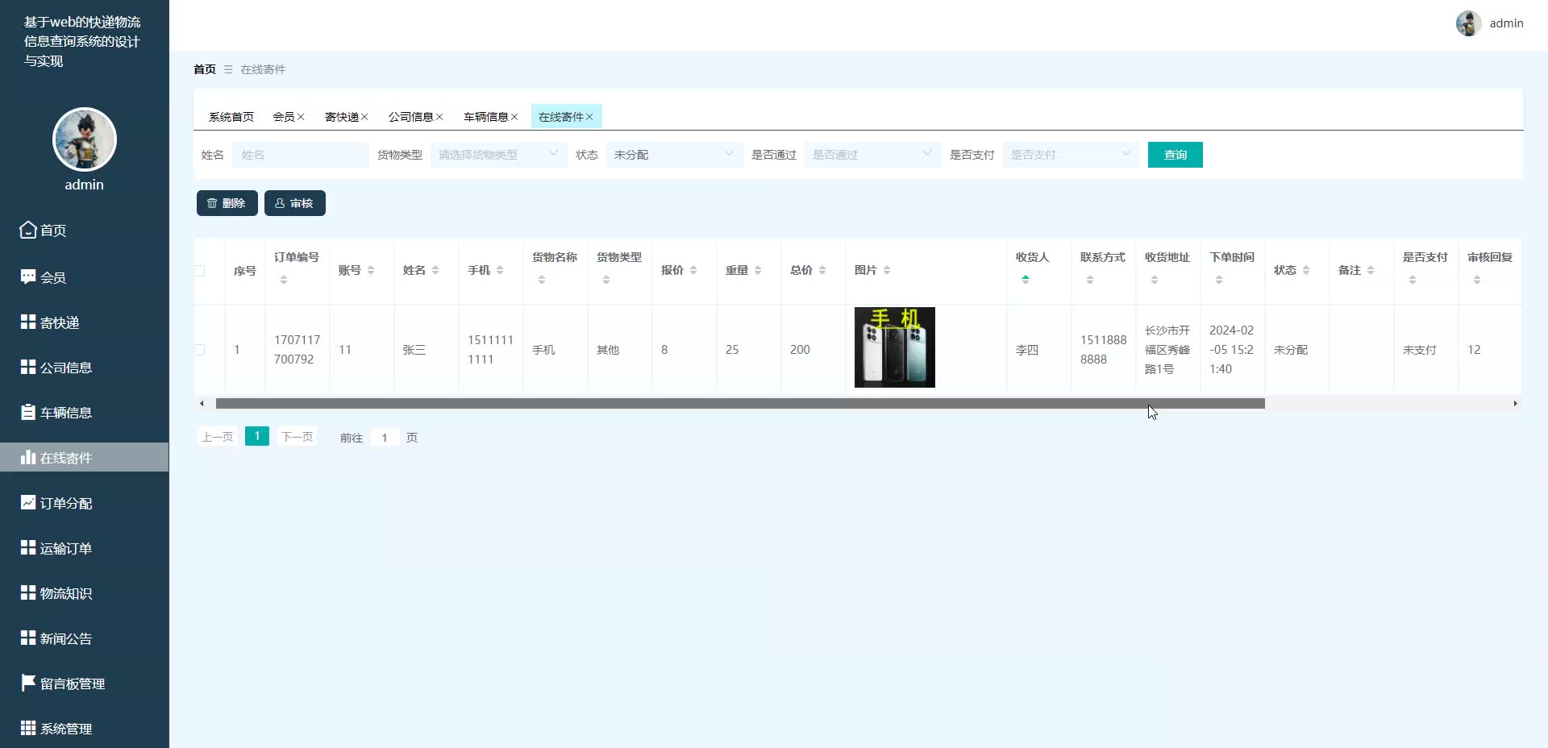This screenshot has height=748, width=1548.
Task: Switch to the 系统首页 tab
Action: [231, 117]
